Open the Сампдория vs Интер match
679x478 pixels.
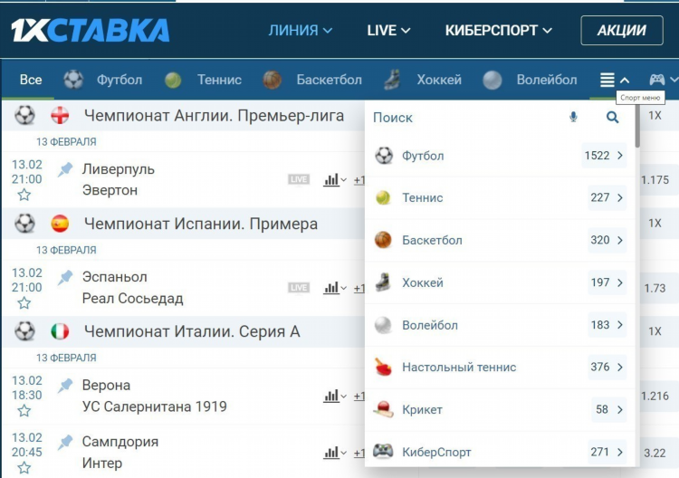pos(120,452)
